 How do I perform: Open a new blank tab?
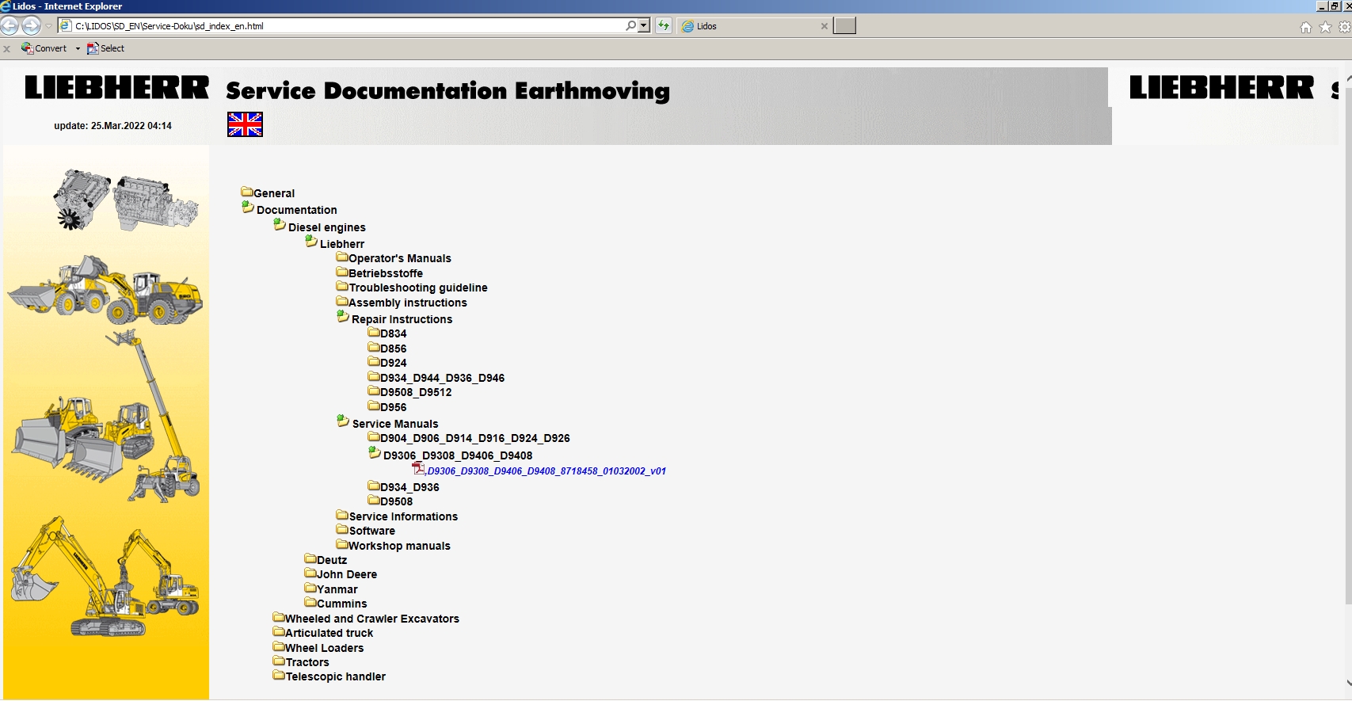coord(844,25)
